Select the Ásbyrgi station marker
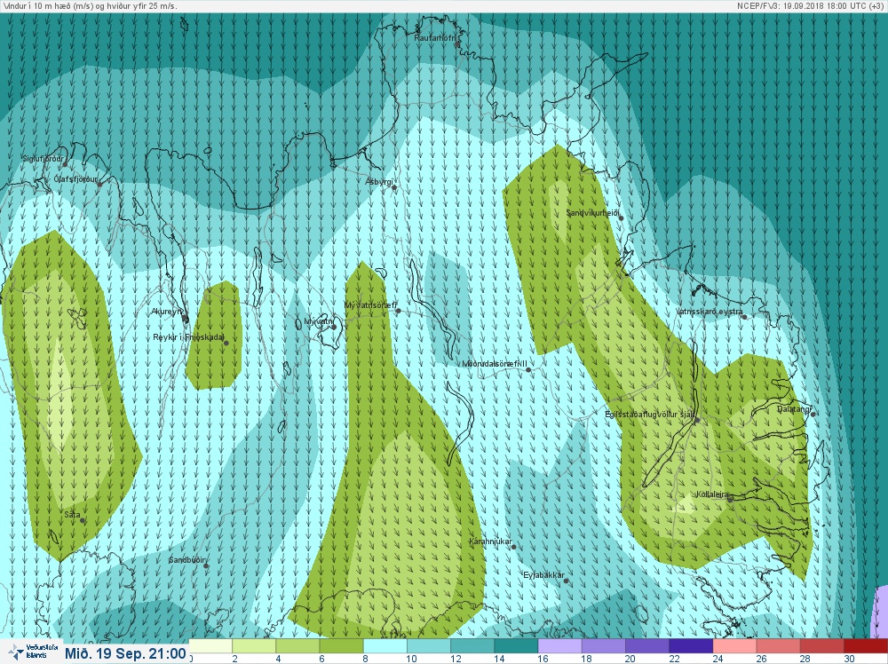 [x=394, y=187]
